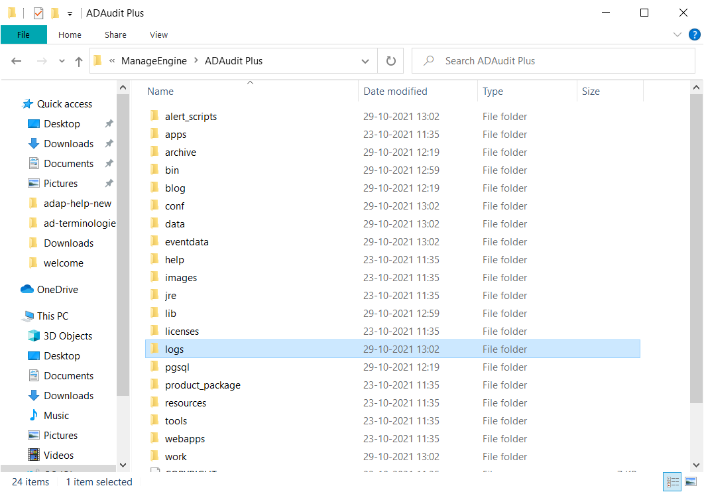The image size is (704, 492).
Task: Switch to the Home ribbon tab
Action: pos(70,34)
